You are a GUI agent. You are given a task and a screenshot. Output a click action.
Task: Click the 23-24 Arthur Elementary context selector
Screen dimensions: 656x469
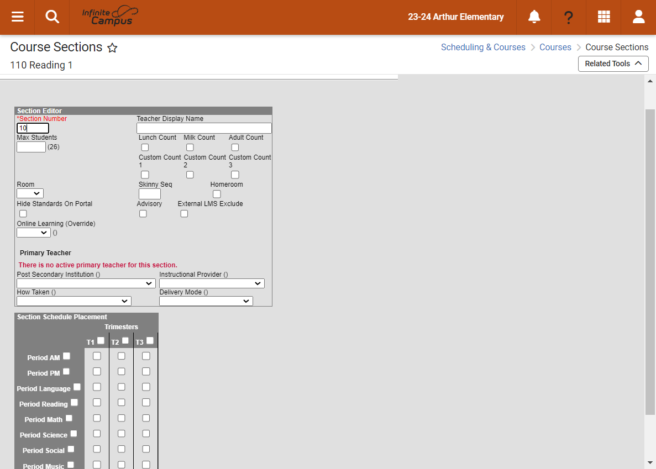point(455,17)
